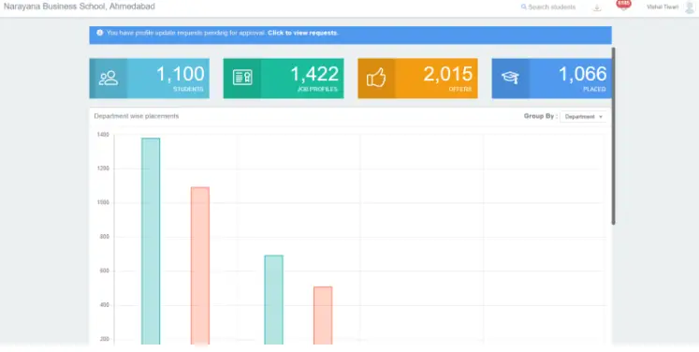Open Vishal Tiwari user menu
Image resolution: width=699 pixels, height=352 pixels.
coord(663,7)
